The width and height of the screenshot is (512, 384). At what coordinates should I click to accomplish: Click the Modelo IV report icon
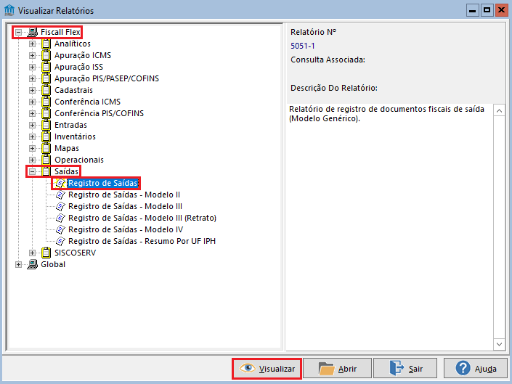(x=60, y=229)
